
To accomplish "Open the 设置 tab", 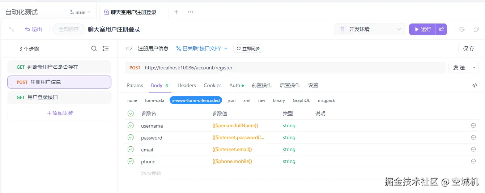I will point(313,85).
